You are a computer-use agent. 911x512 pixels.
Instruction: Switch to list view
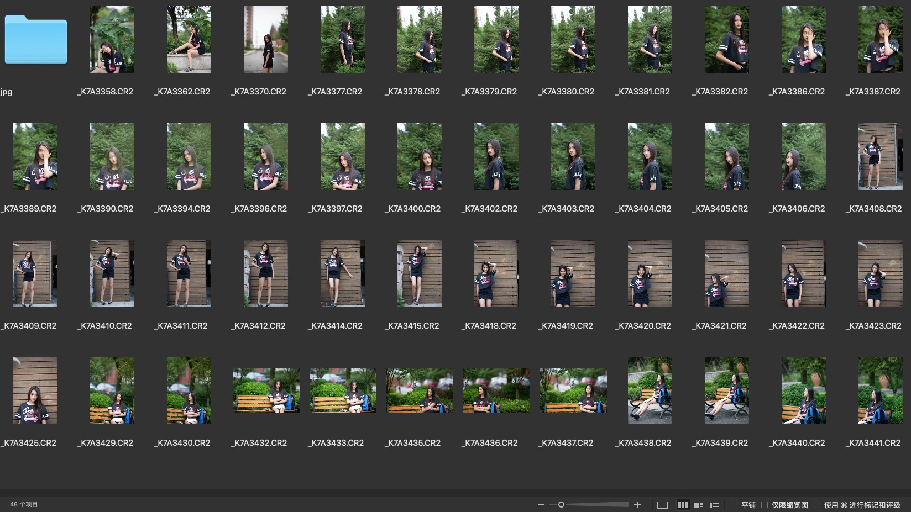[714, 505]
